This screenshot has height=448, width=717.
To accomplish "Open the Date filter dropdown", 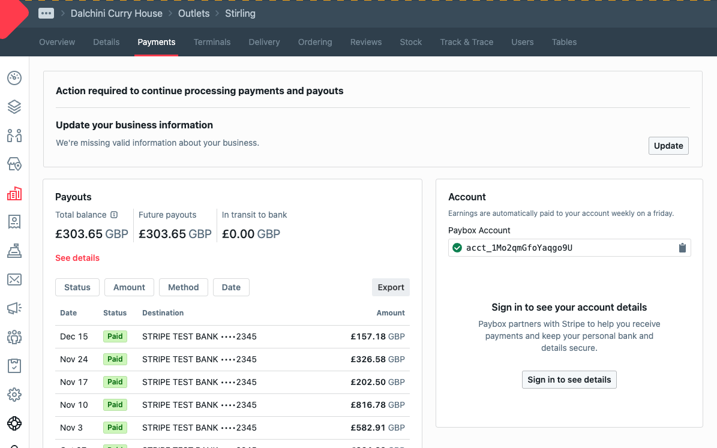I will click(x=231, y=287).
